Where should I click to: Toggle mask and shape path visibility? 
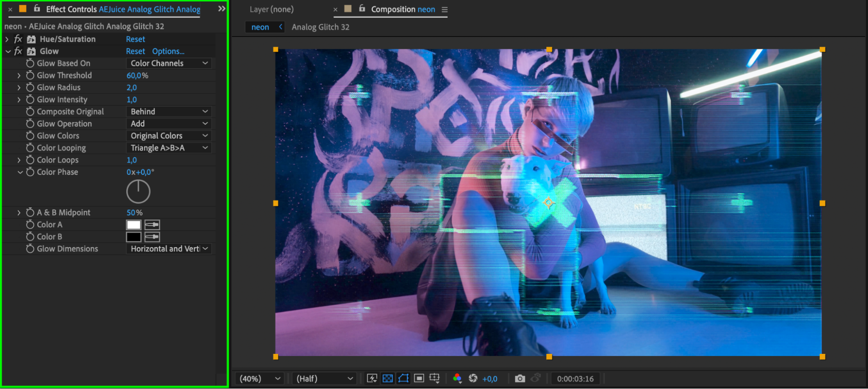(403, 379)
